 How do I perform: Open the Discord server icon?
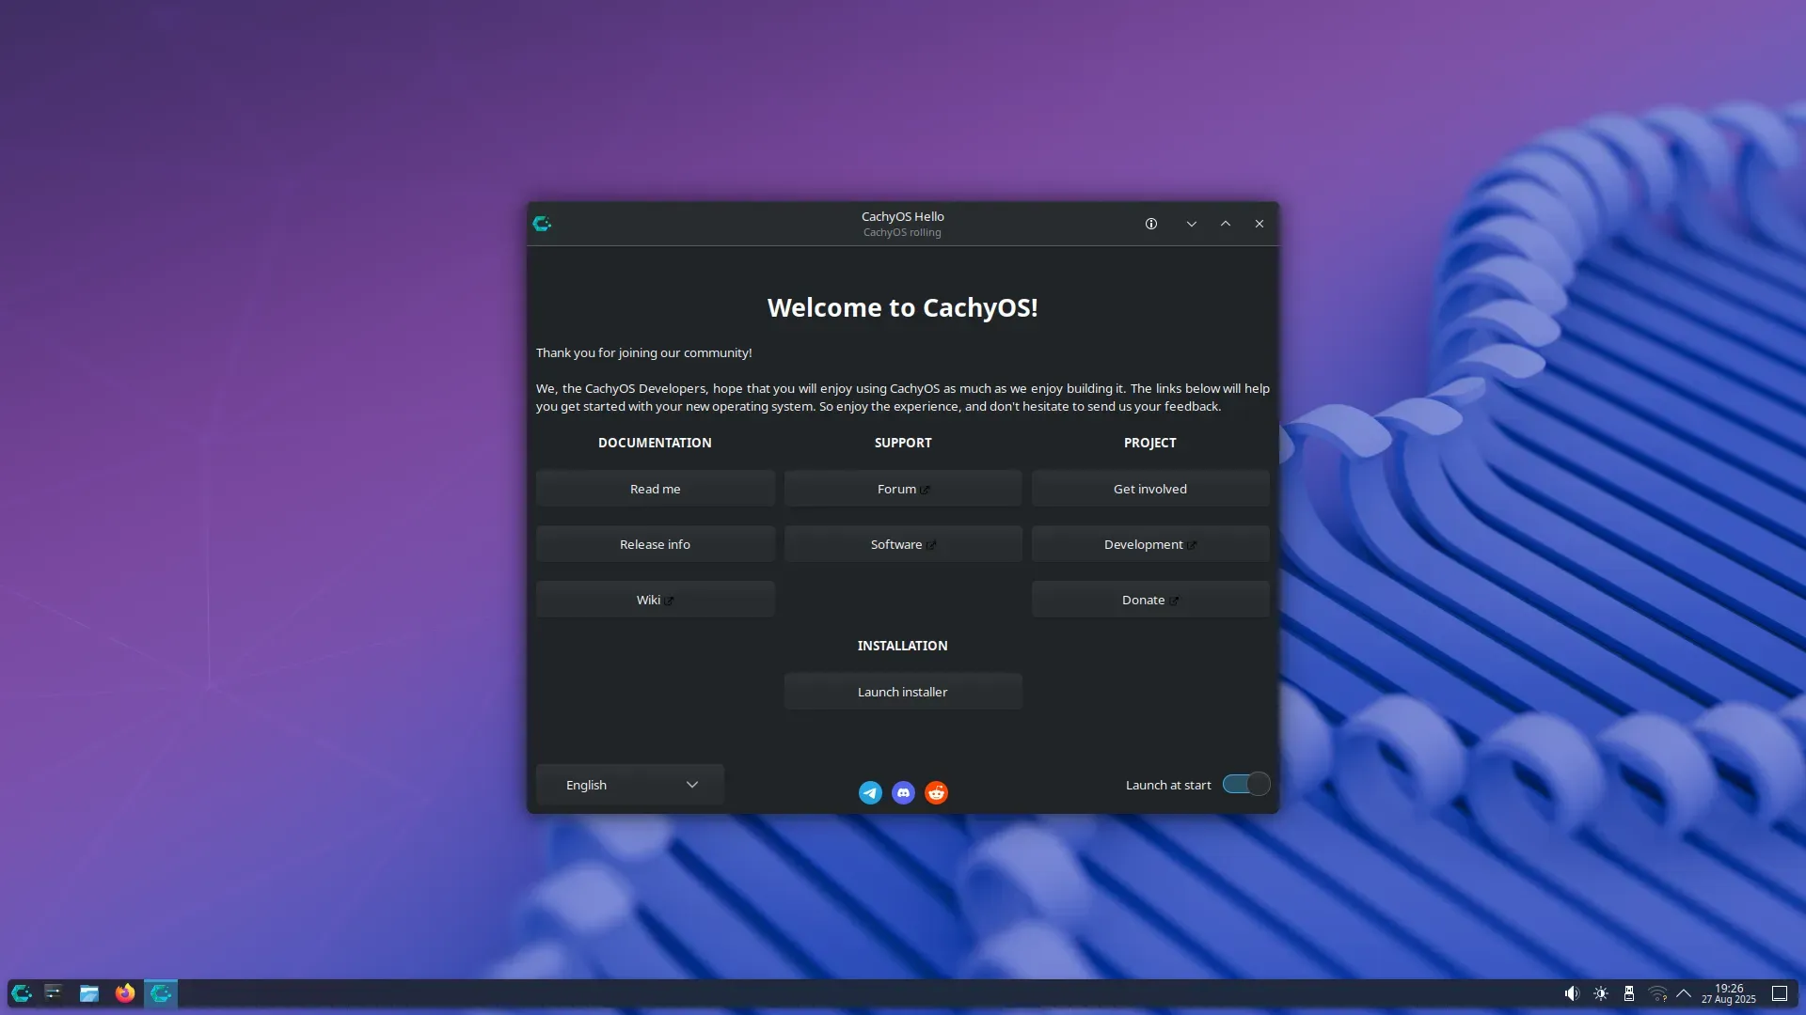pyautogui.click(x=903, y=793)
